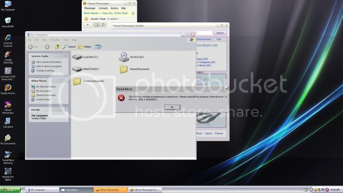Open Google SketchUp desktop shortcut
The image size is (343, 193).
8,57
